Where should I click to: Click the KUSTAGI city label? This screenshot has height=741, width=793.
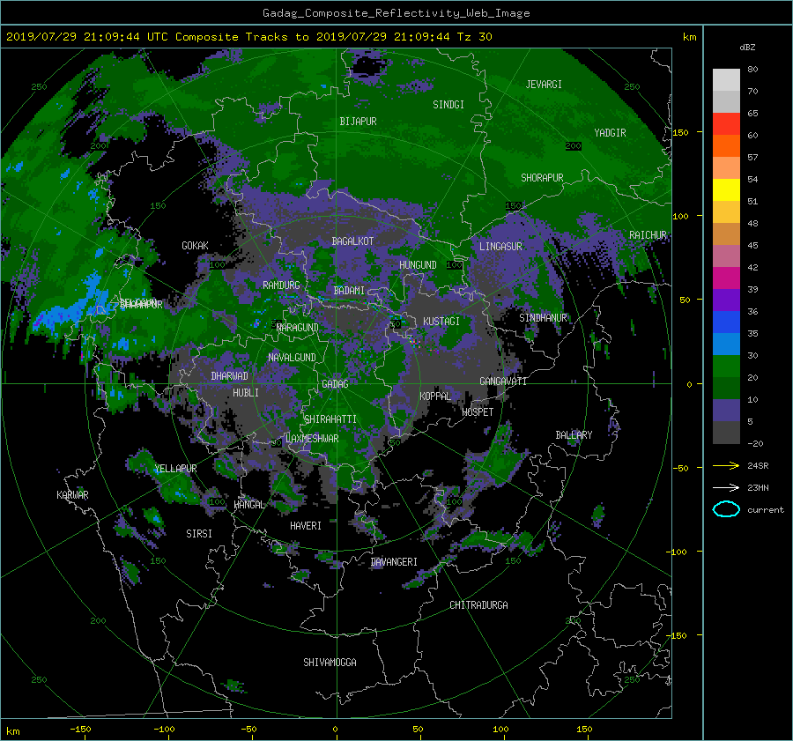pyautogui.click(x=441, y=322)
